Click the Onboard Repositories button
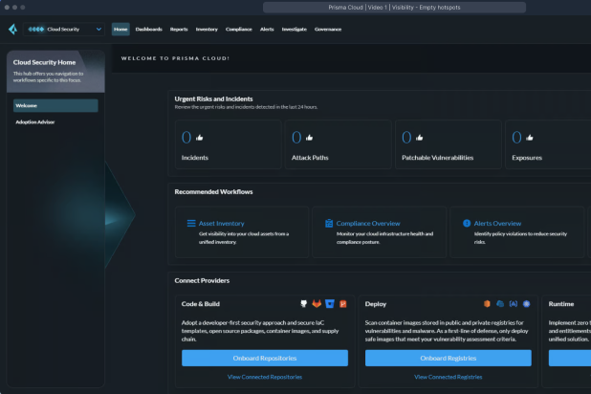This screenshot has width=591, height=394. (x=265, y=359)
